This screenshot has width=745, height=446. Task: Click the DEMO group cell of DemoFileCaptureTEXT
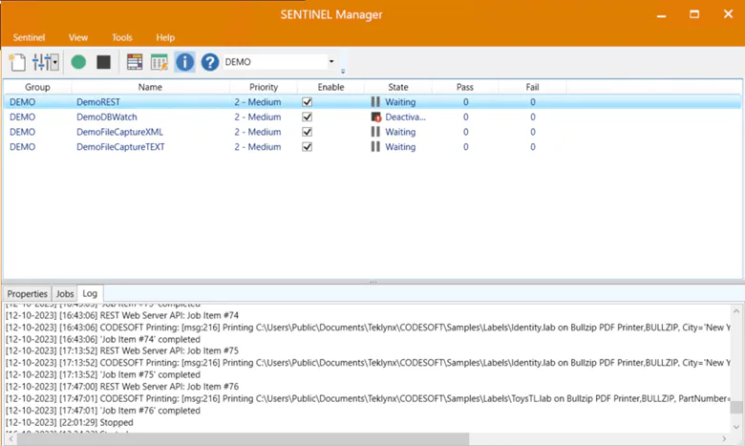pos(22,147)
